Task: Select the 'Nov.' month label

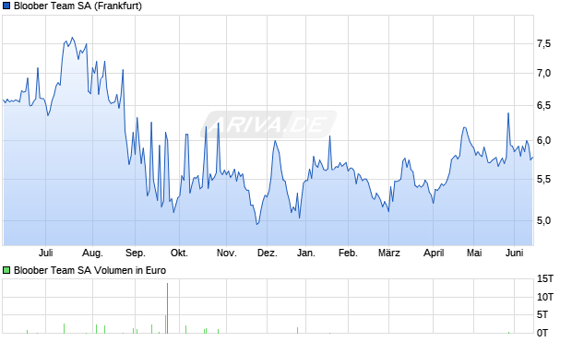Action: (227, 253)
